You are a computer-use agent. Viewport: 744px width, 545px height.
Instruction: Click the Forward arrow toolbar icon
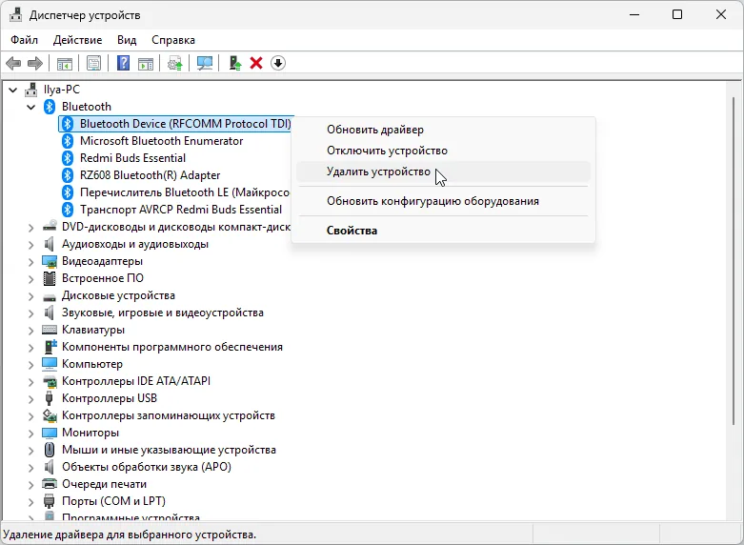(x=35, y=63)
